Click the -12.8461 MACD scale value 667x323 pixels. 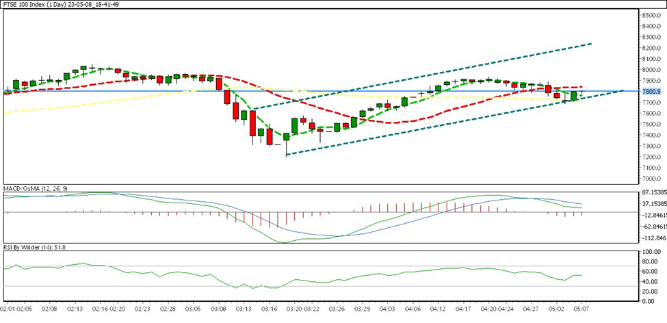pyautogui.click(x=654, y=216)
